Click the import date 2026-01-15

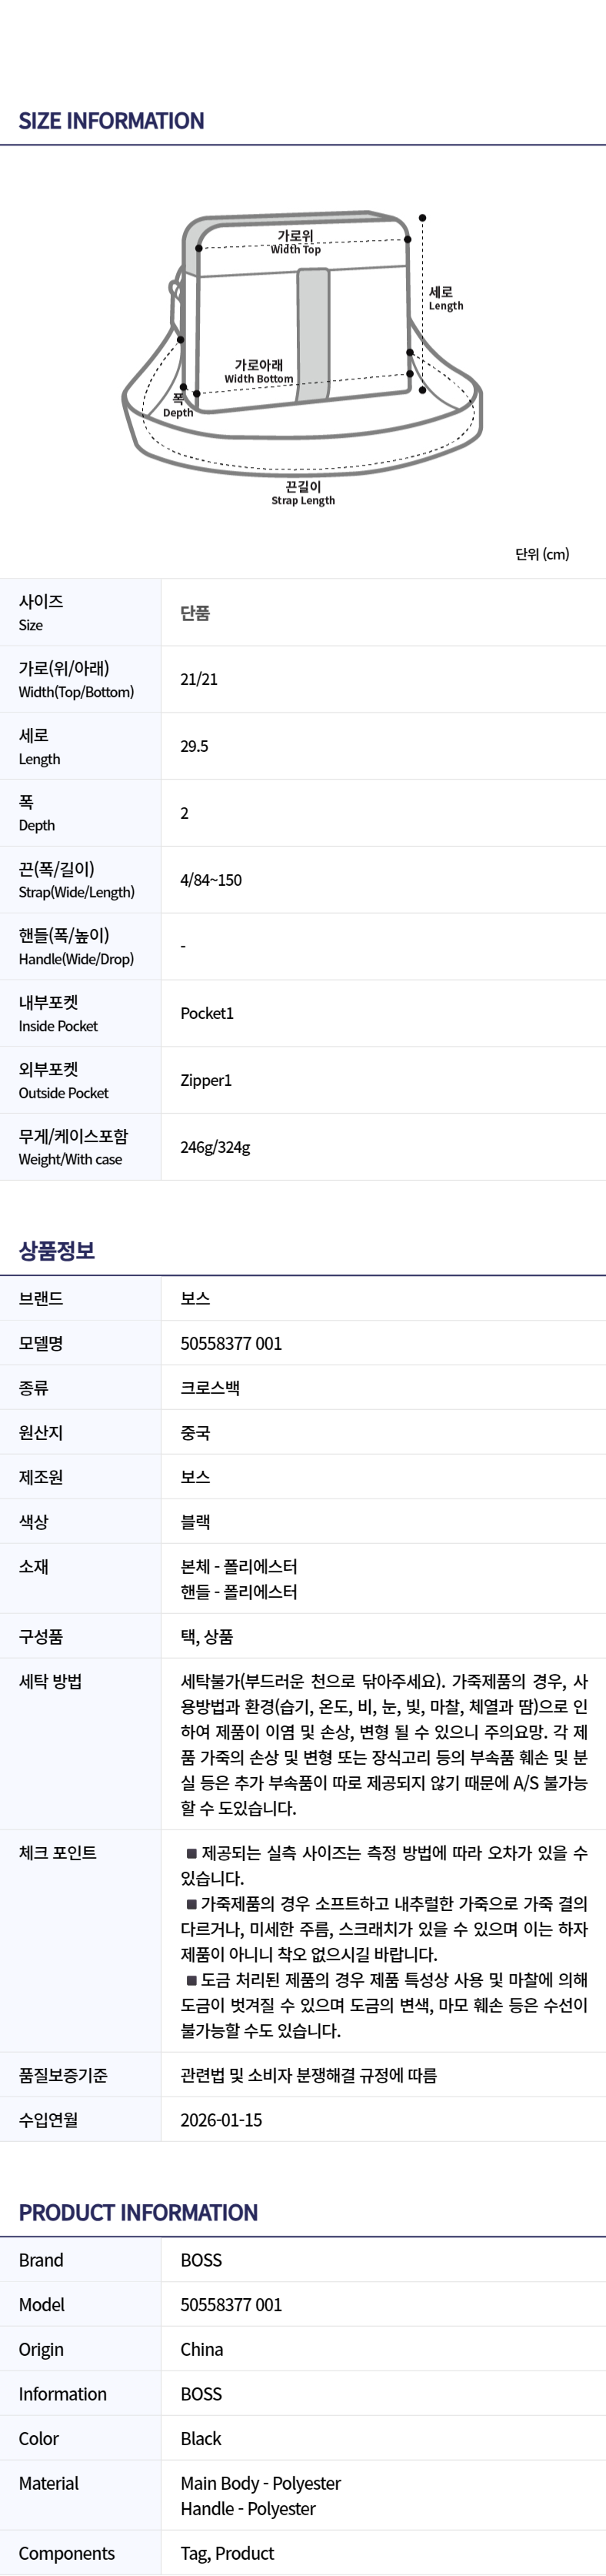coord(221,2119)
